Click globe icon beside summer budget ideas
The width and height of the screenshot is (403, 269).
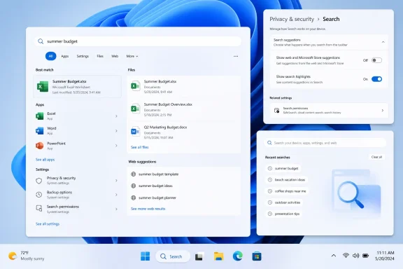134,186
